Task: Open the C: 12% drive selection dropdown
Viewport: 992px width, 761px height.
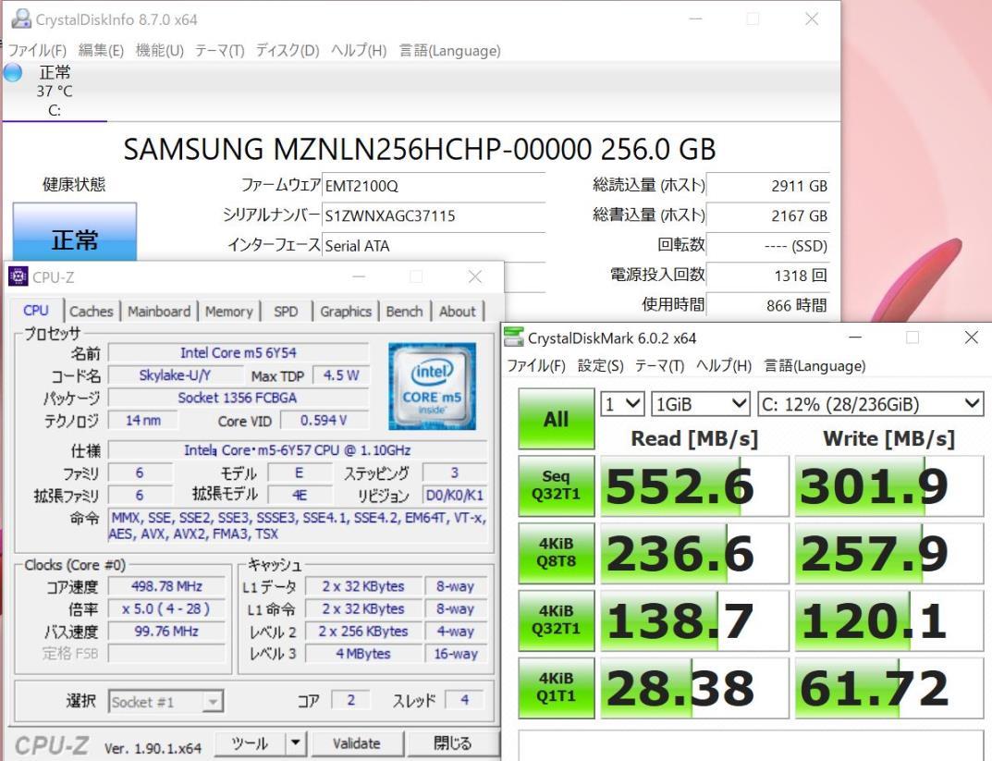Action: [x=871, y=403]
